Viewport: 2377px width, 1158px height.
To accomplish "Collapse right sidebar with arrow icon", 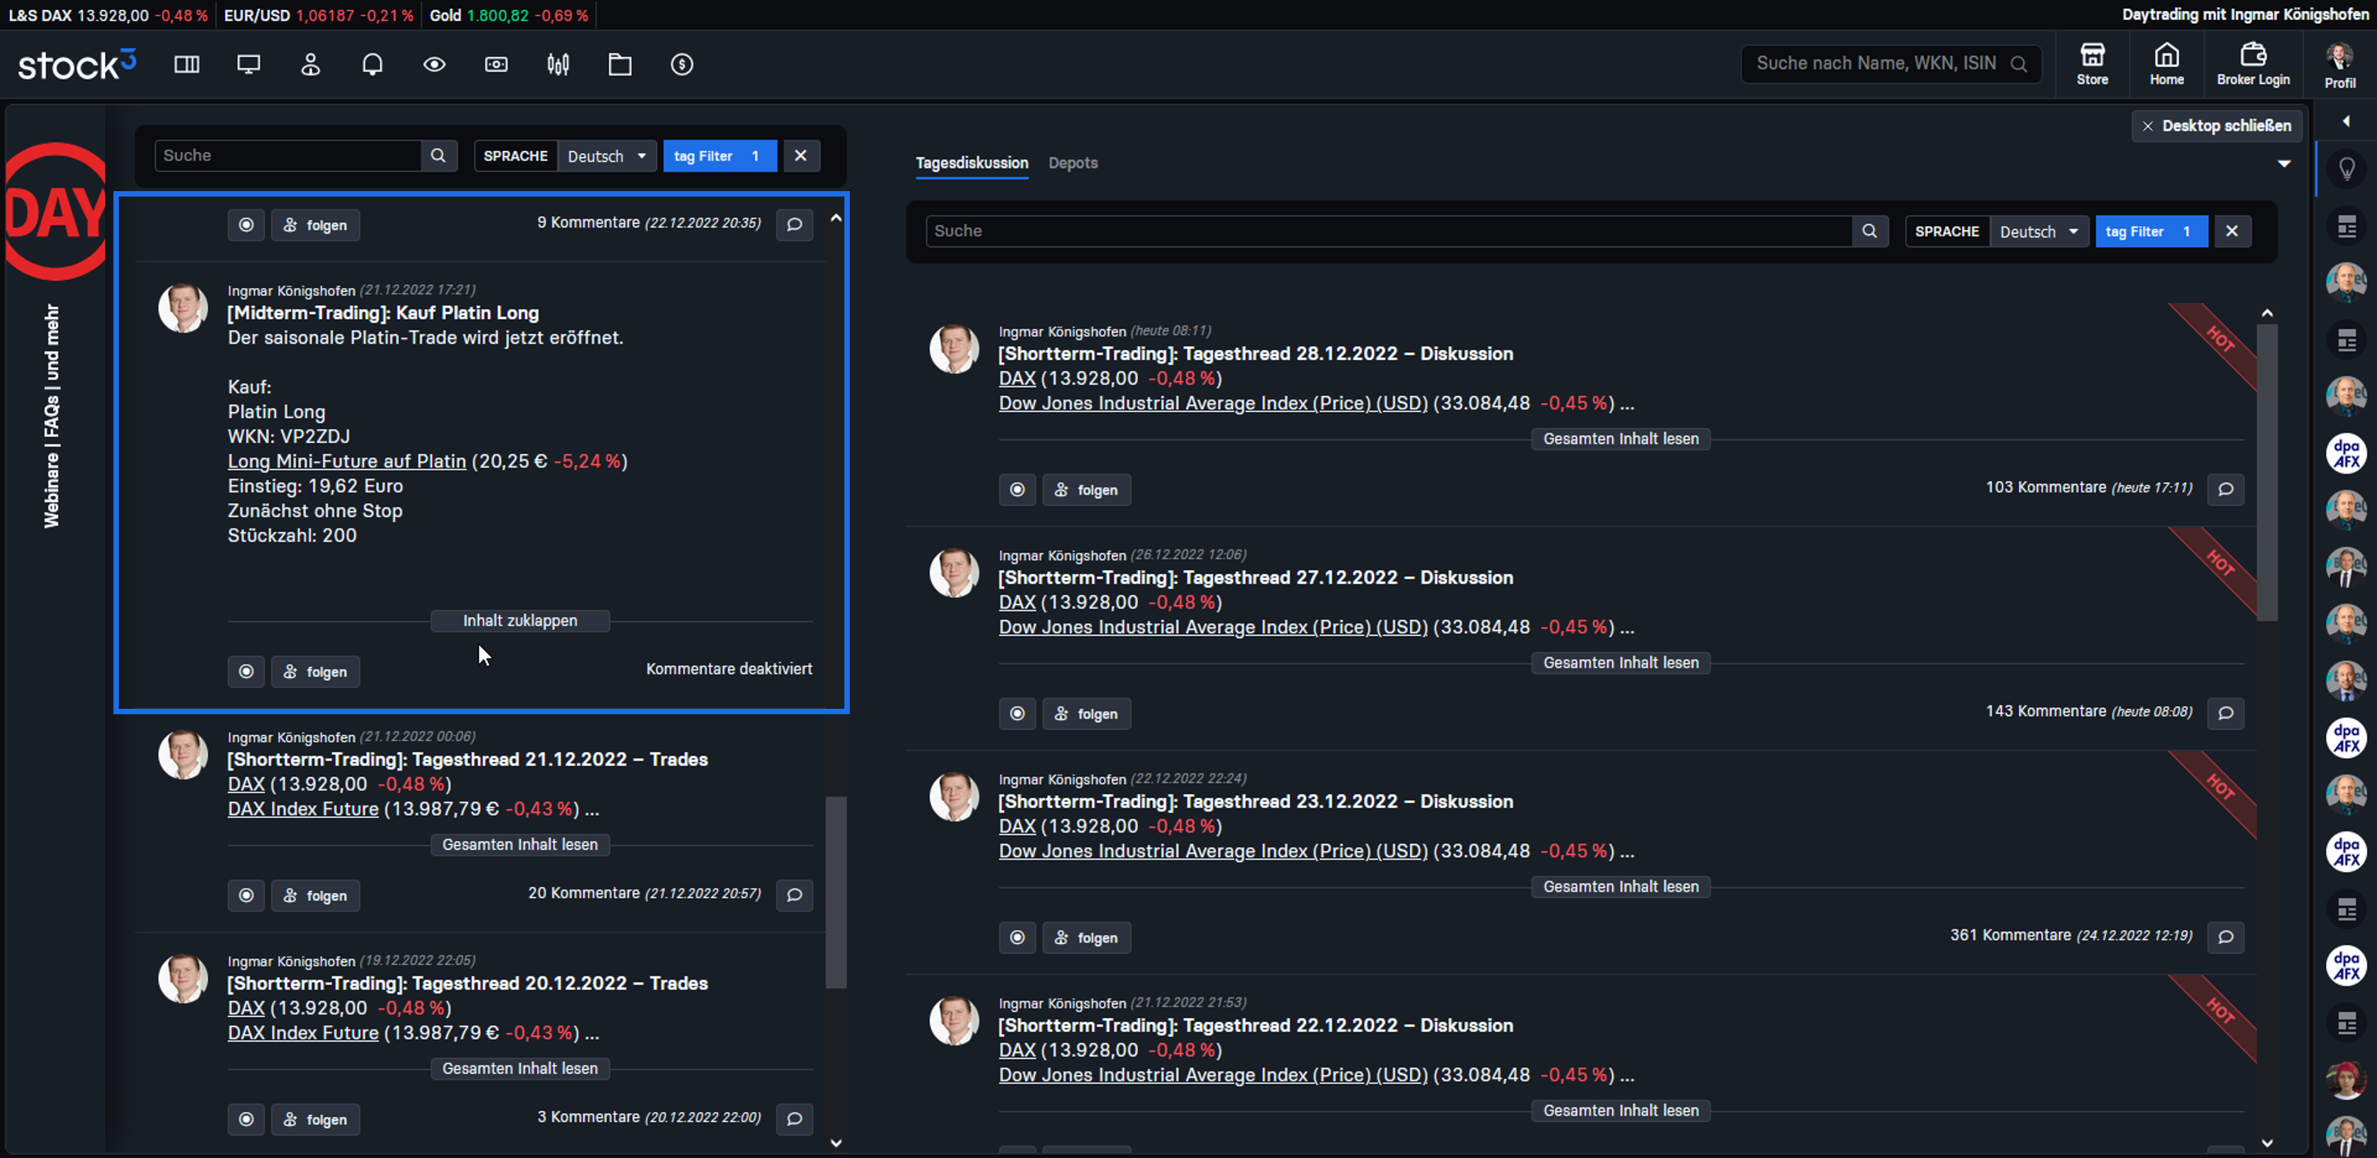I will (2346, 121).
